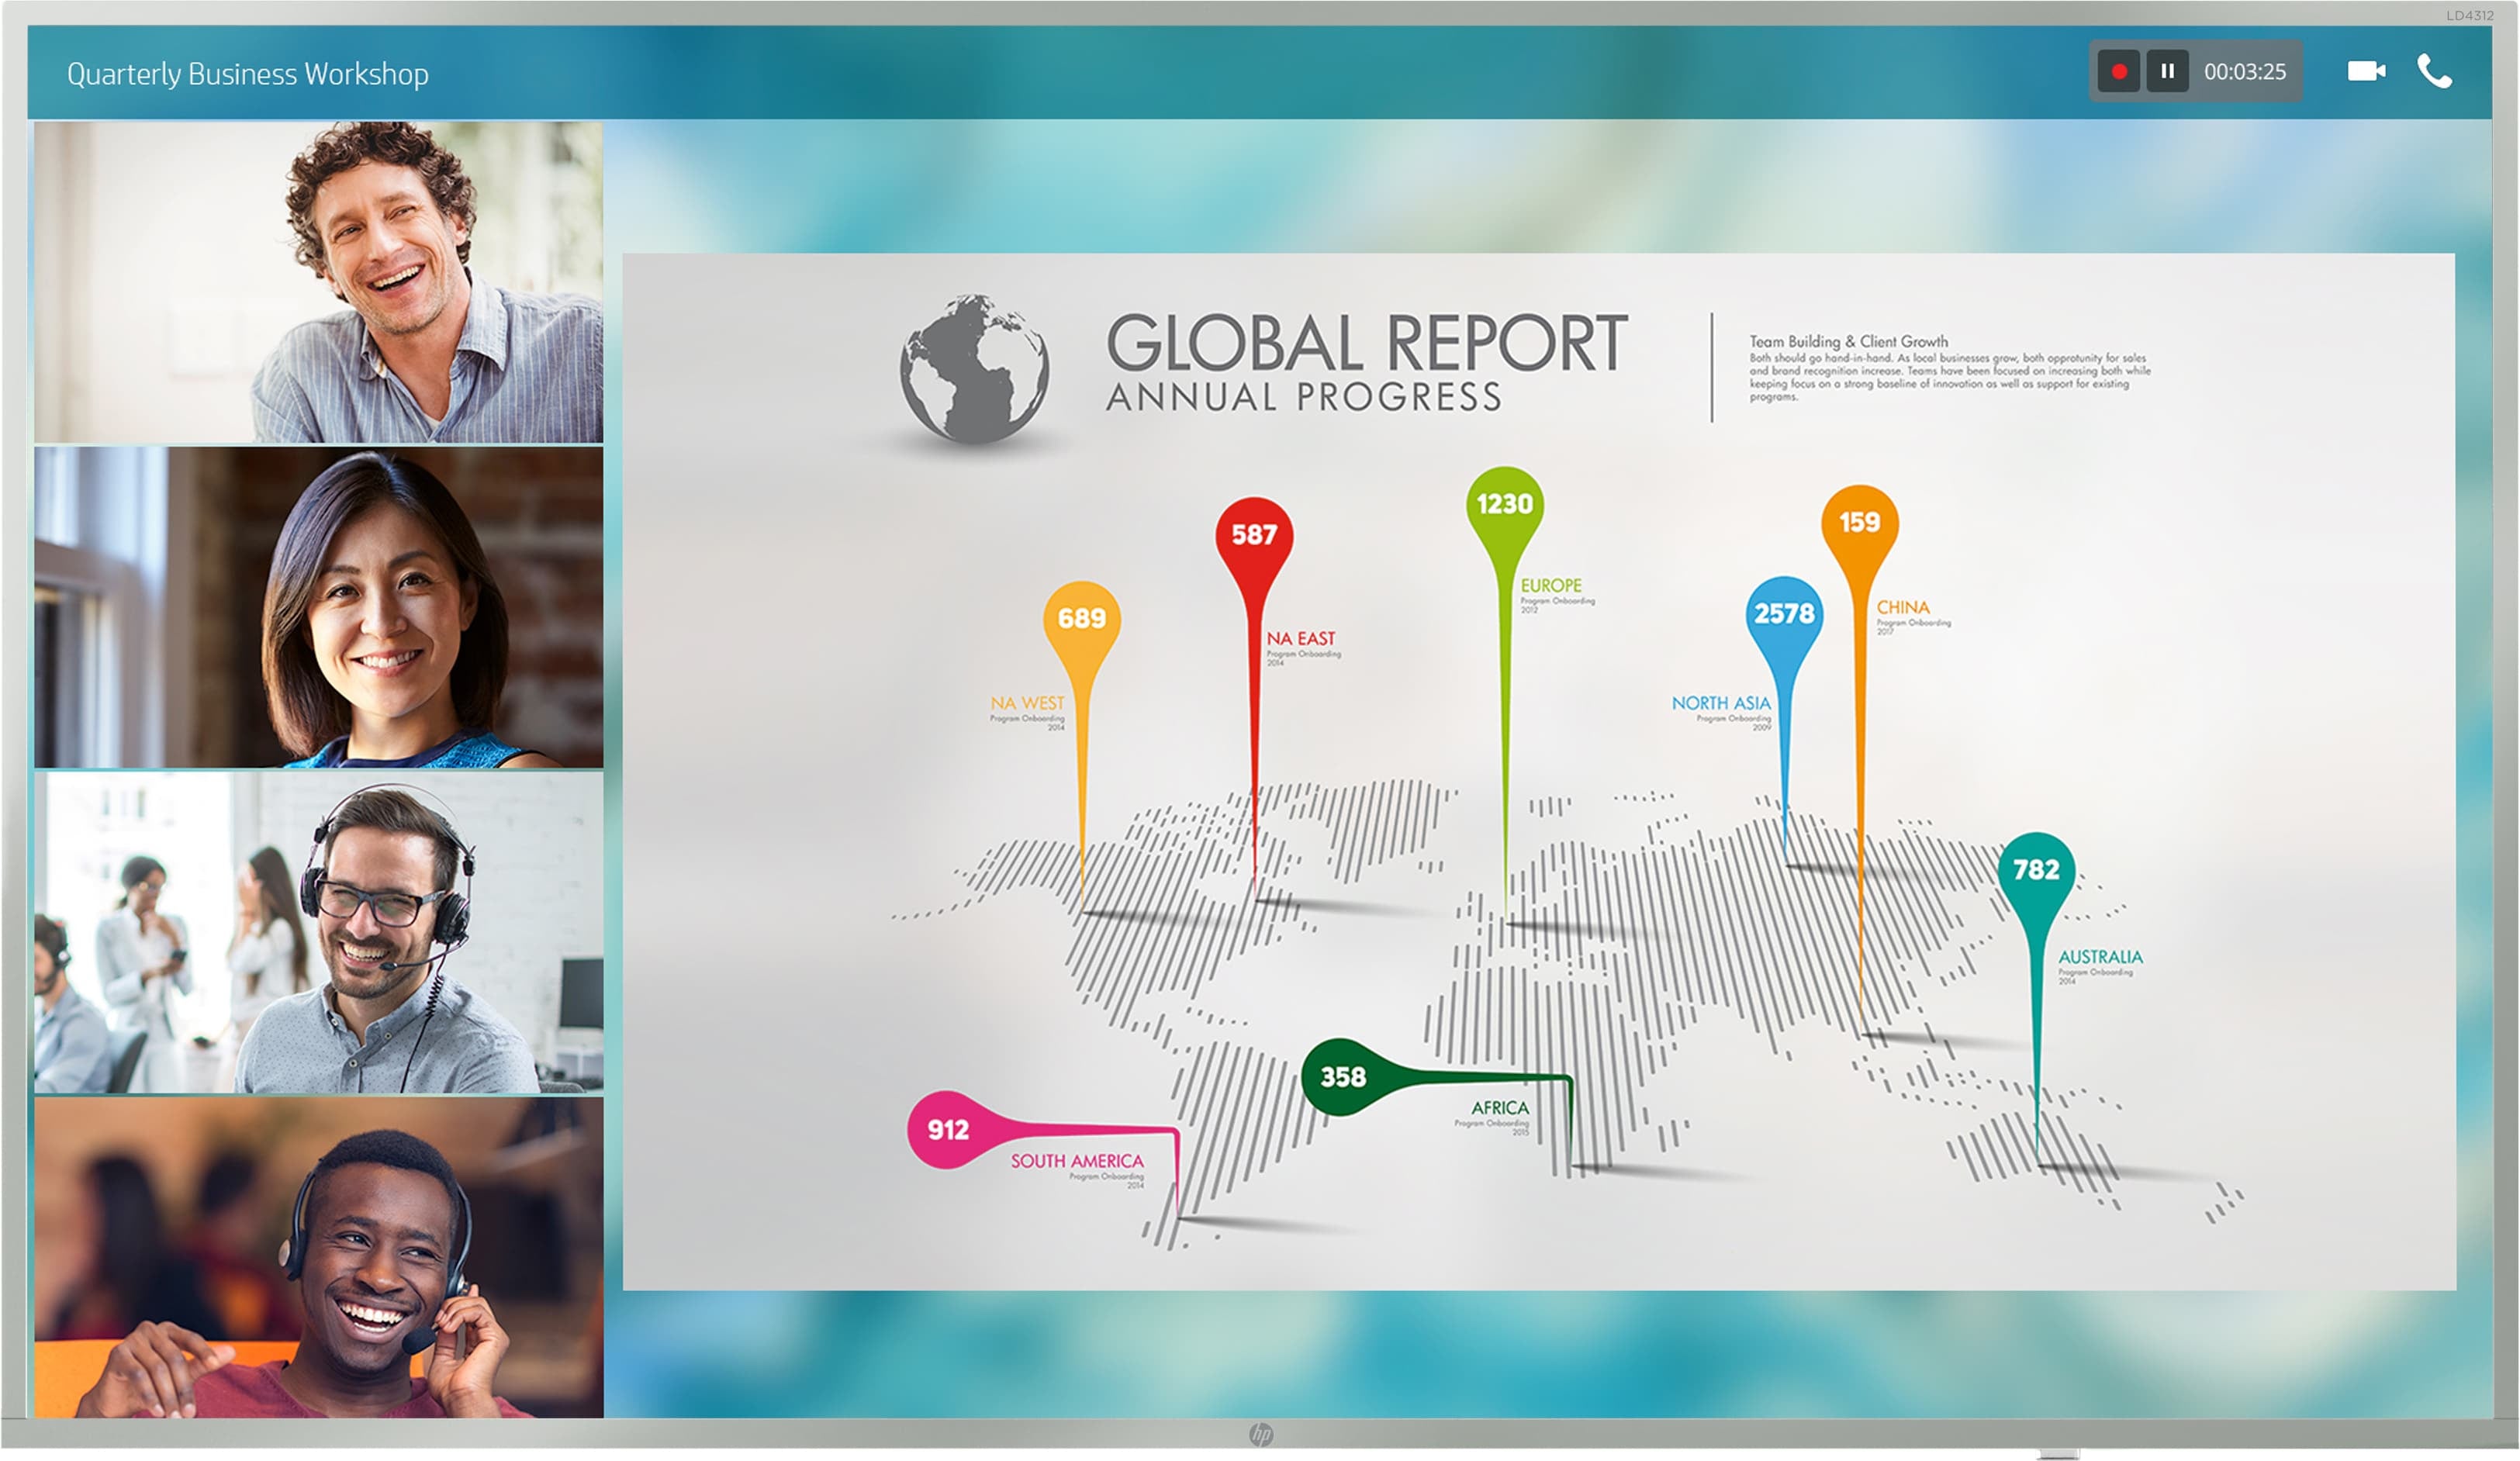Select the smiling woman's video tile
This screenshot has width=2520, height=1461.
pos(319,607)
